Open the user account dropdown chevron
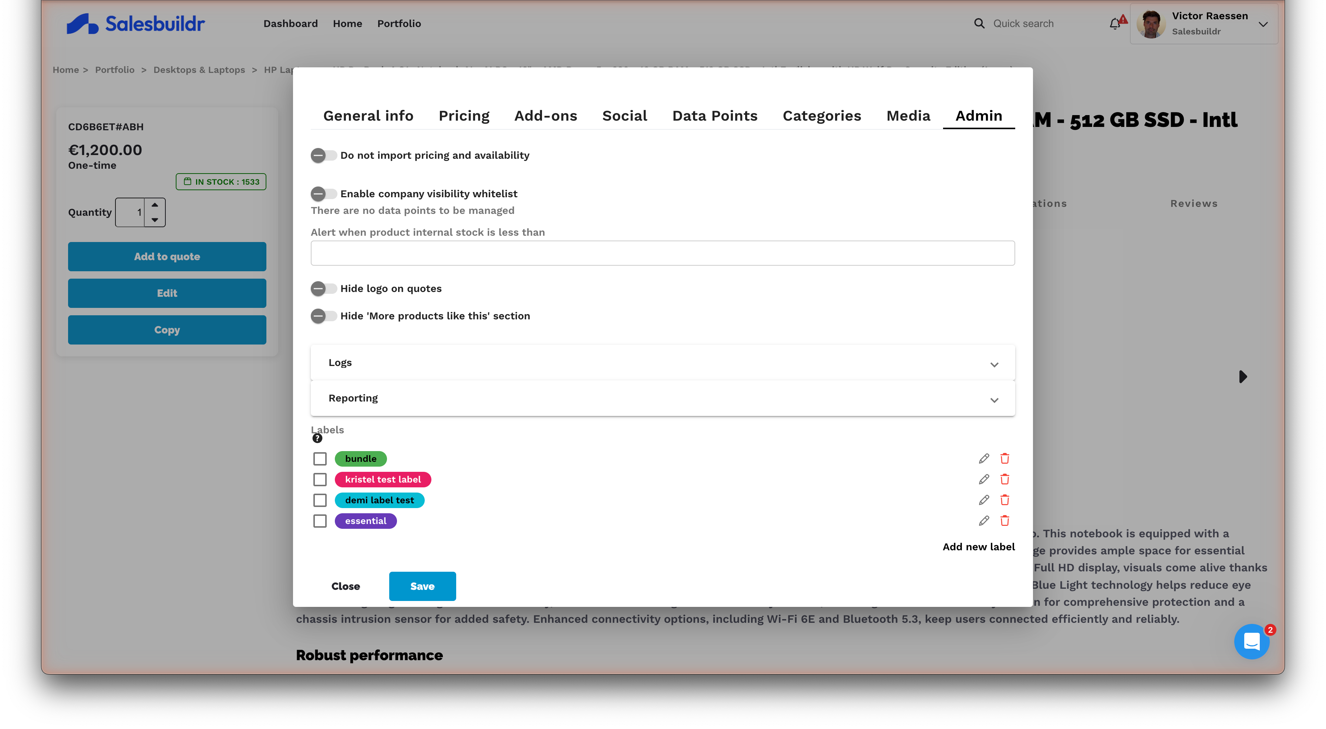 1263,24
